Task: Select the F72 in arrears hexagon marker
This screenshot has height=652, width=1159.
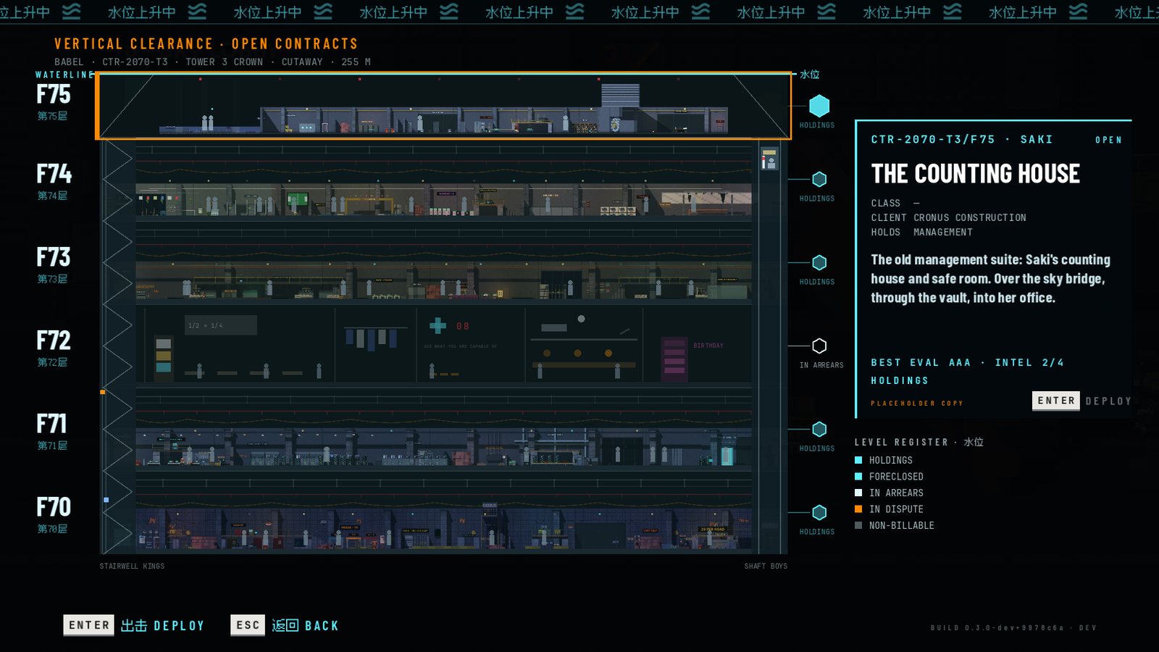Action: point(819,346)
